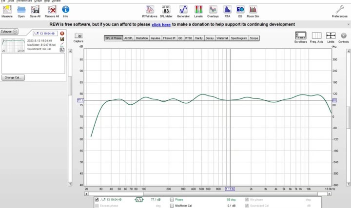Click the 77.1 dB trace value

click(x=156, y=200)
